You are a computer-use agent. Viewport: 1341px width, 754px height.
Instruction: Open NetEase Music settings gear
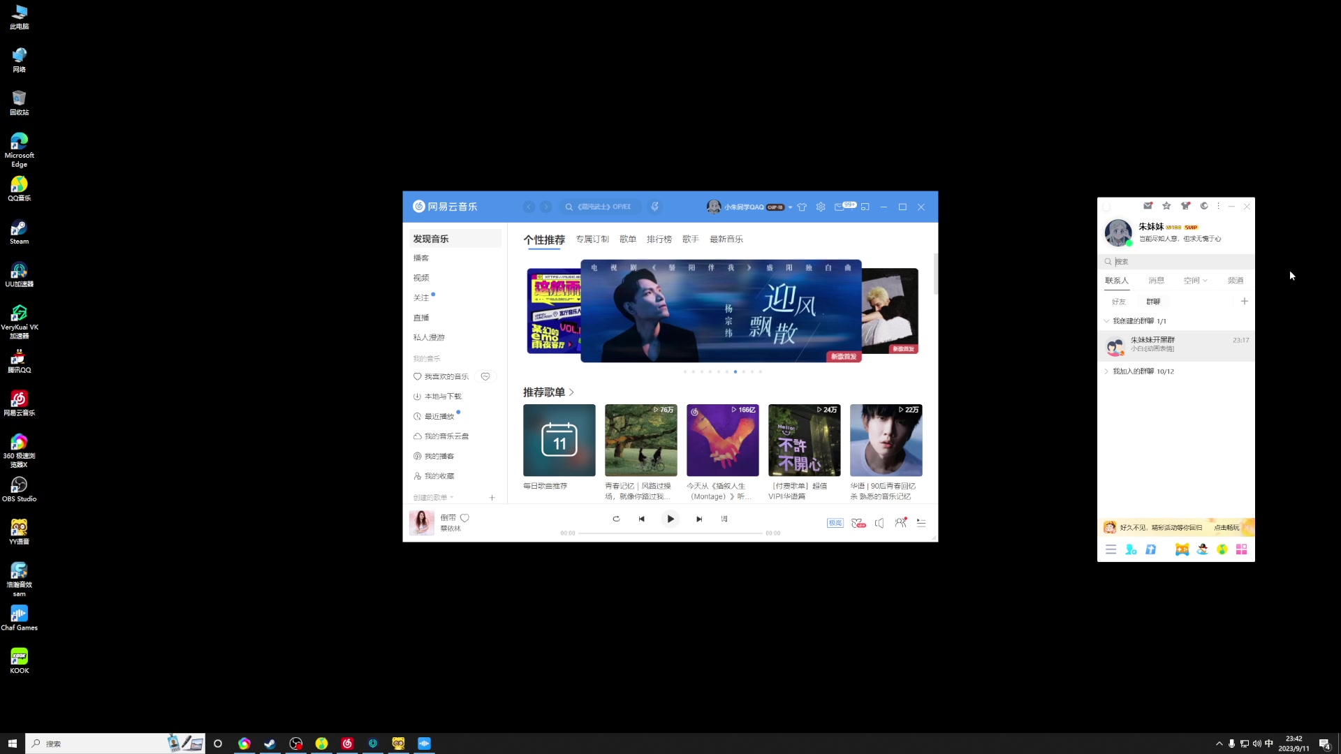pos(821,207)
